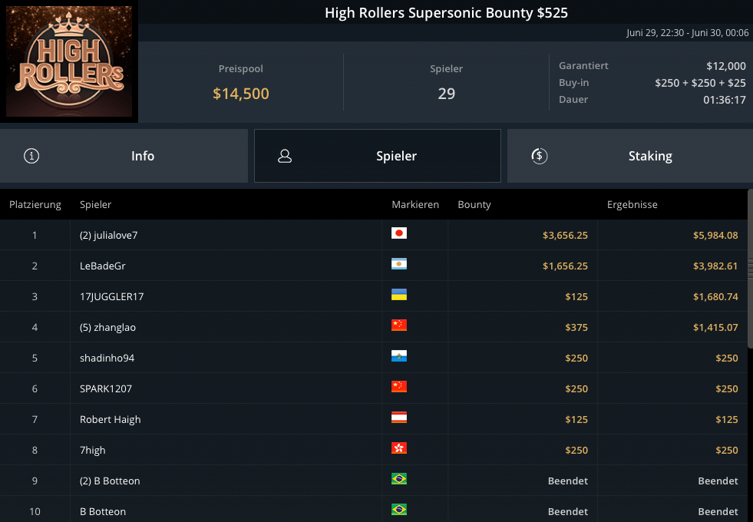Click the vertical scrollbar of player list
This screenshot has width=753, height=522.
coord(750,269)
